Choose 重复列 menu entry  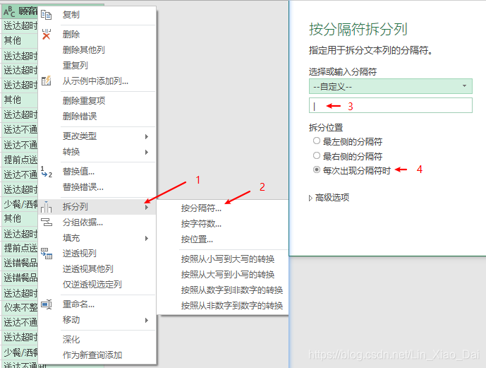[75, 65]
